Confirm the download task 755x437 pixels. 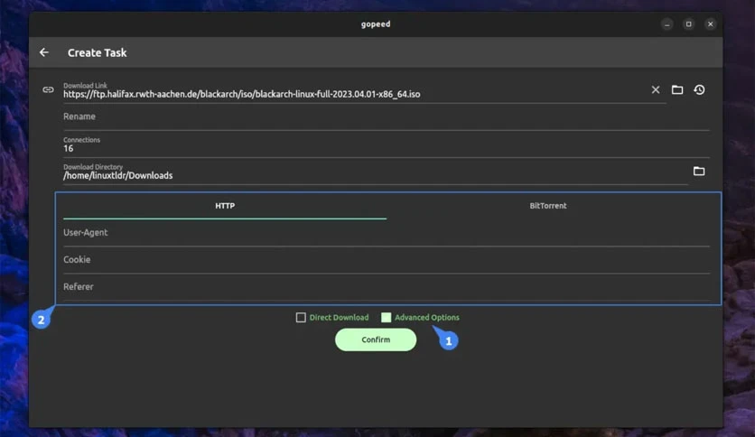coord(376,339)
